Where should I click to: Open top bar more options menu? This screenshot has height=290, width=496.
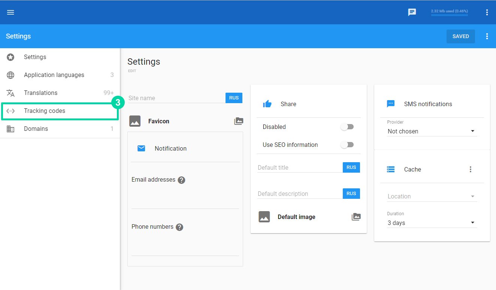coord(487,12)
